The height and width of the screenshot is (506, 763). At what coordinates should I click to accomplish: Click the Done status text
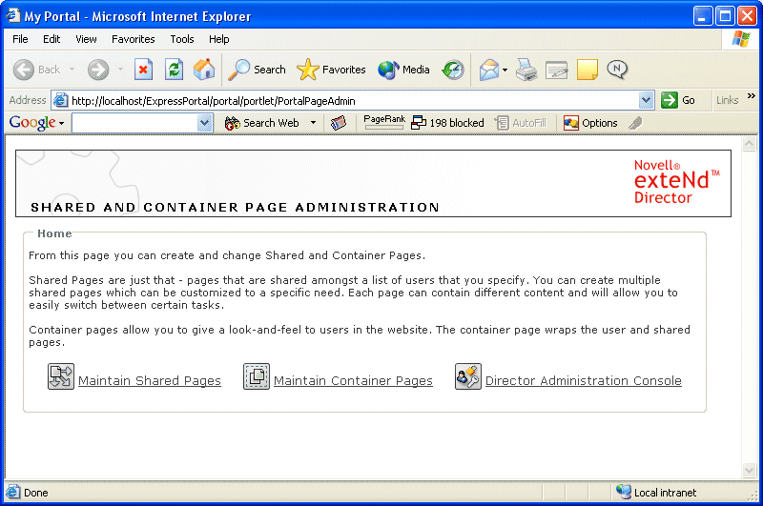pyautogui.click(x=35, y=493)
